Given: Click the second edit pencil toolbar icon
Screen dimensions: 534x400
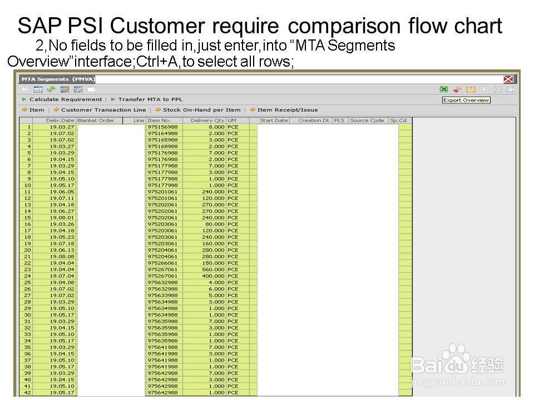Looking at the screenshot, I should click(78, 89).
